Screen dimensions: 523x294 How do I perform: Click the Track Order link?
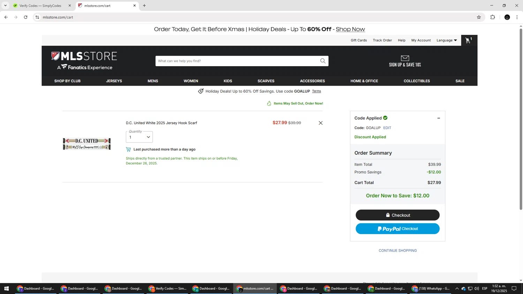tap(382, 40)
